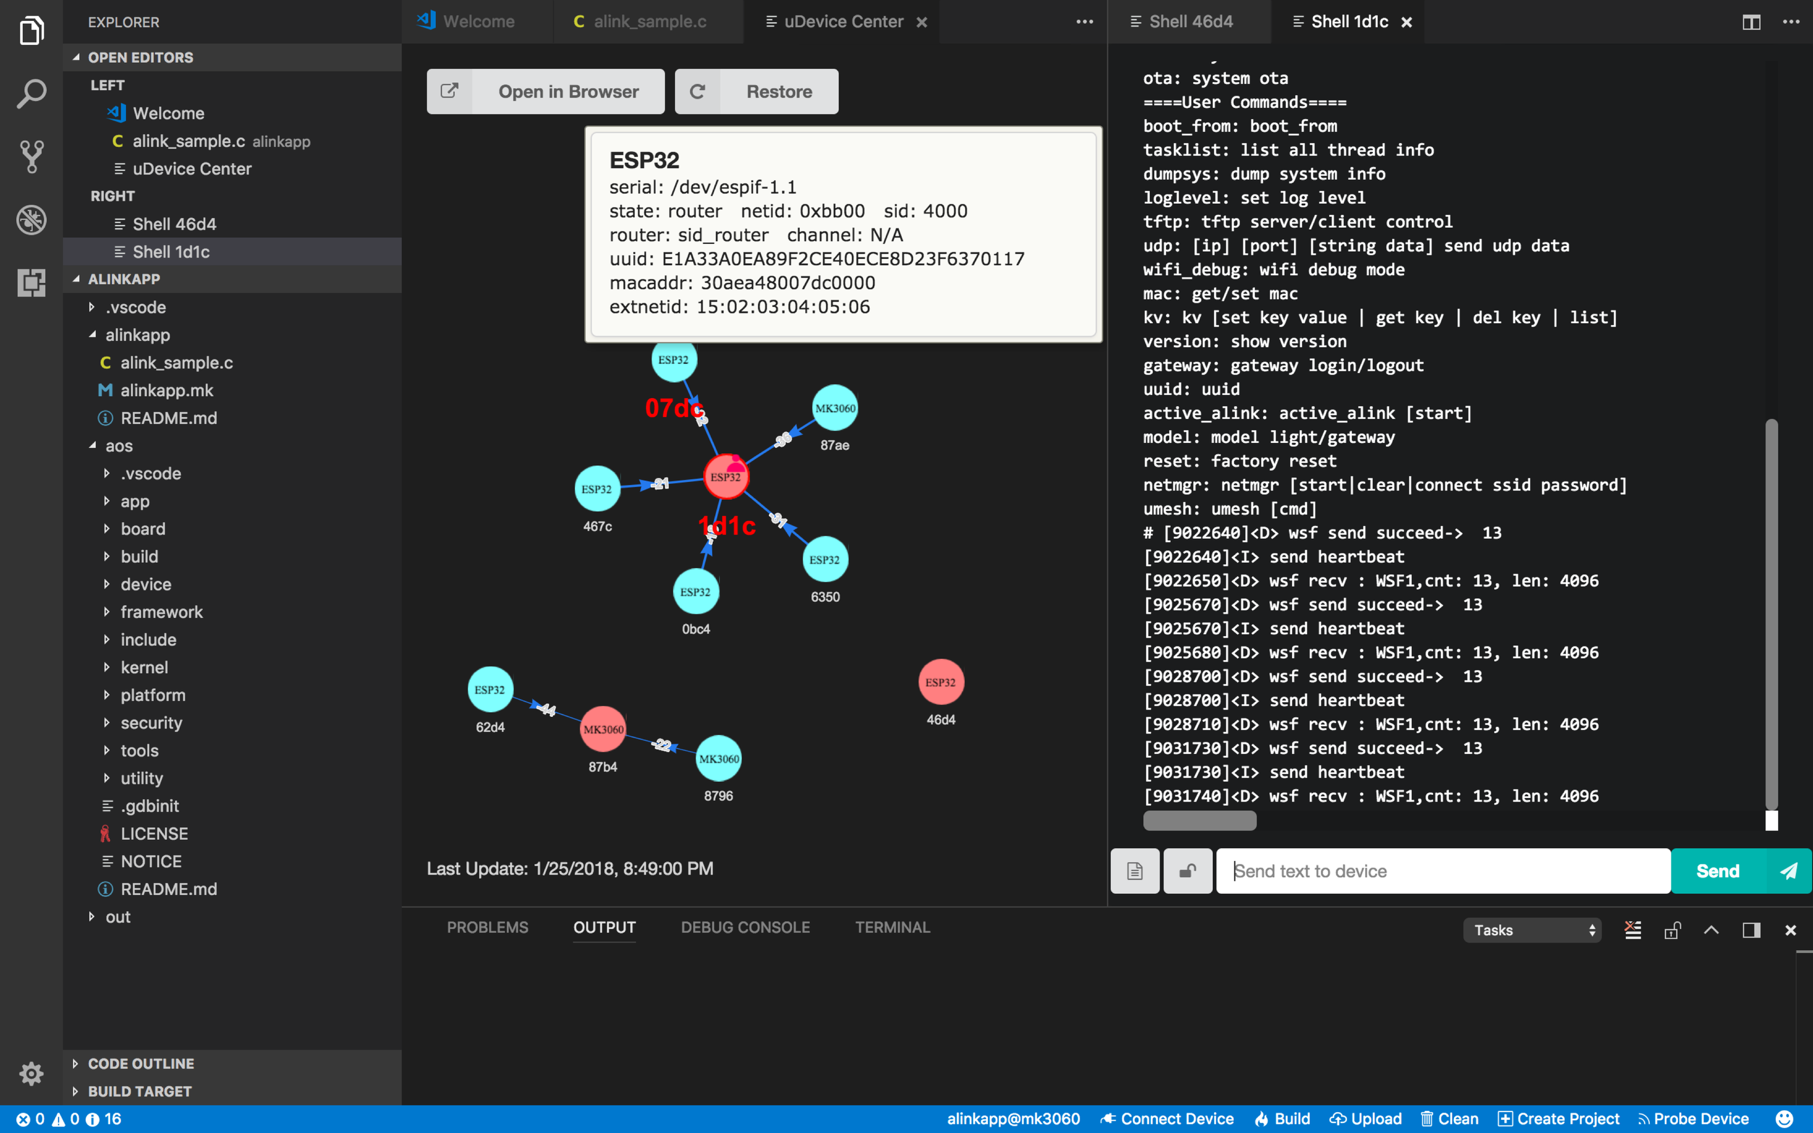Click Upload in the status bar
Viewport: 1813px width, 1133px height.
click(1366, 1119)
